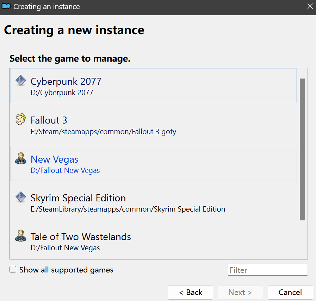Pick Skyrim Special Edition title
This screenshot has width=316, height=301.
click(78, 198)
